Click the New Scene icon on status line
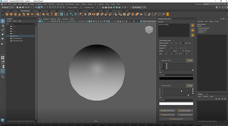 click(x=17, y=7)
